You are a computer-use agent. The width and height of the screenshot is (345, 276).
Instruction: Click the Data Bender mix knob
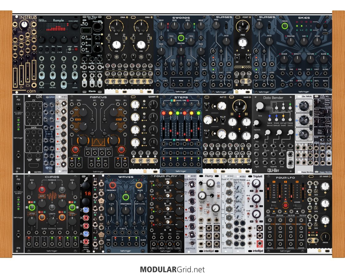click(x=257, y=136)
